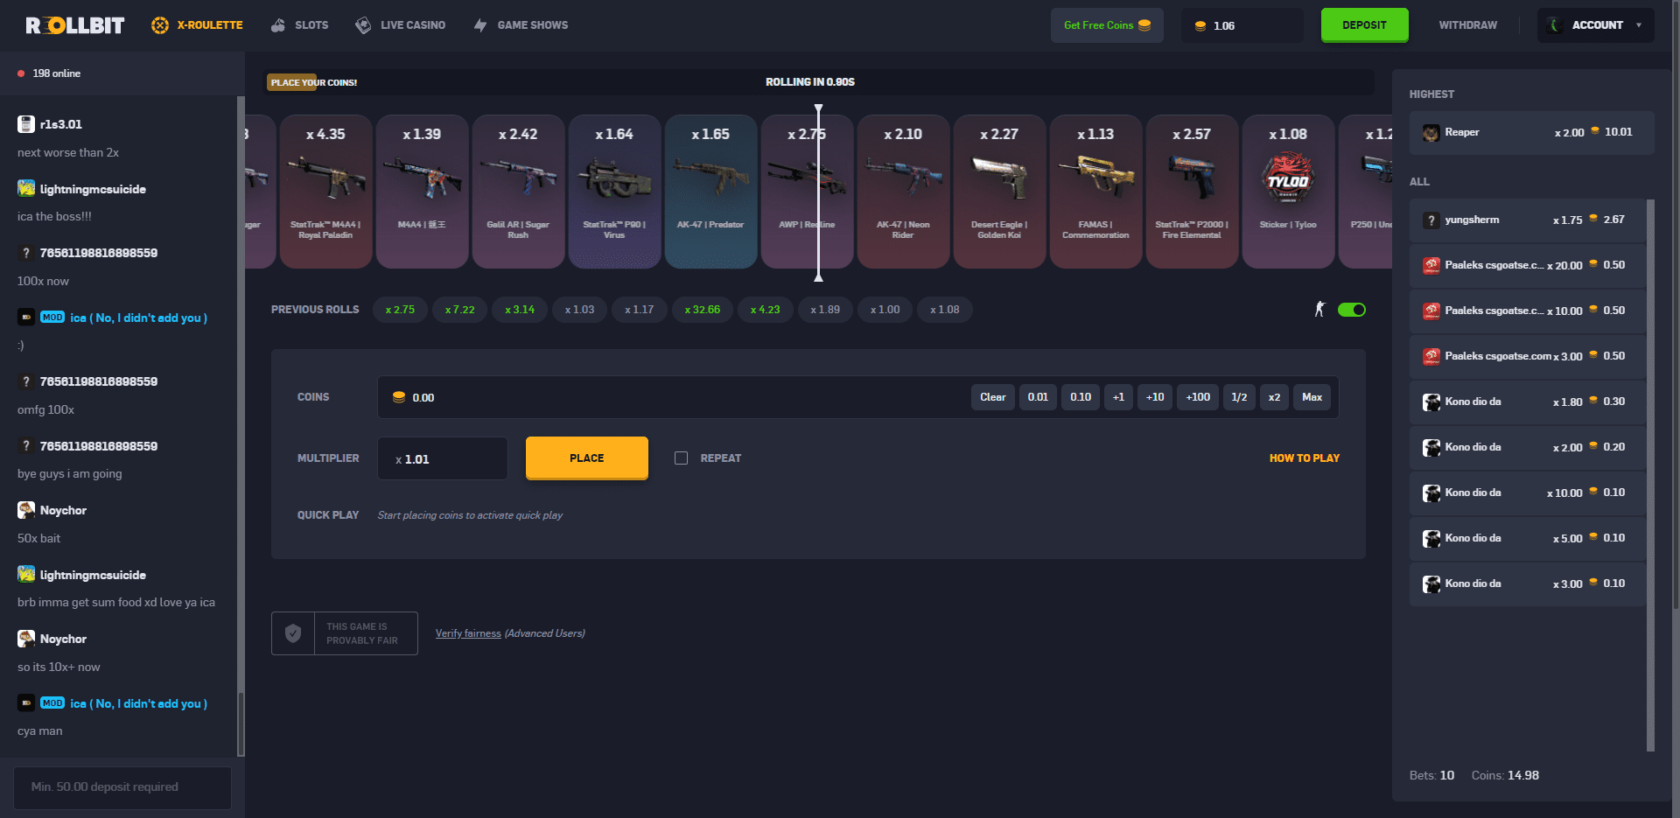Click Kono dio da avatar on x 1.80 bet

[1431, 402]
